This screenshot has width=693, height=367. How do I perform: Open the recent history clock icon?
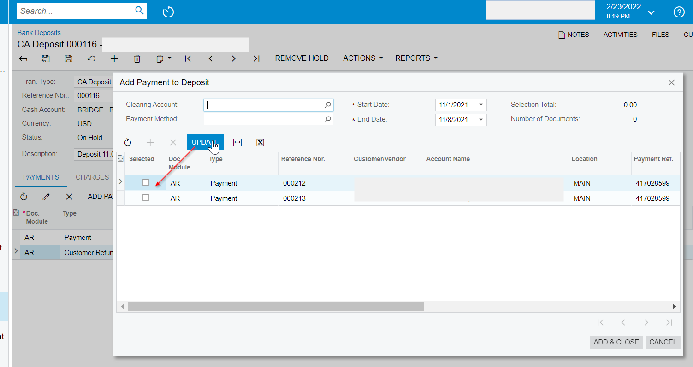click(168, 12)
